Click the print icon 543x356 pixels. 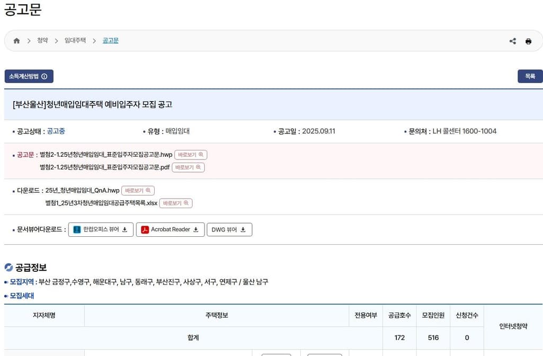528,41
